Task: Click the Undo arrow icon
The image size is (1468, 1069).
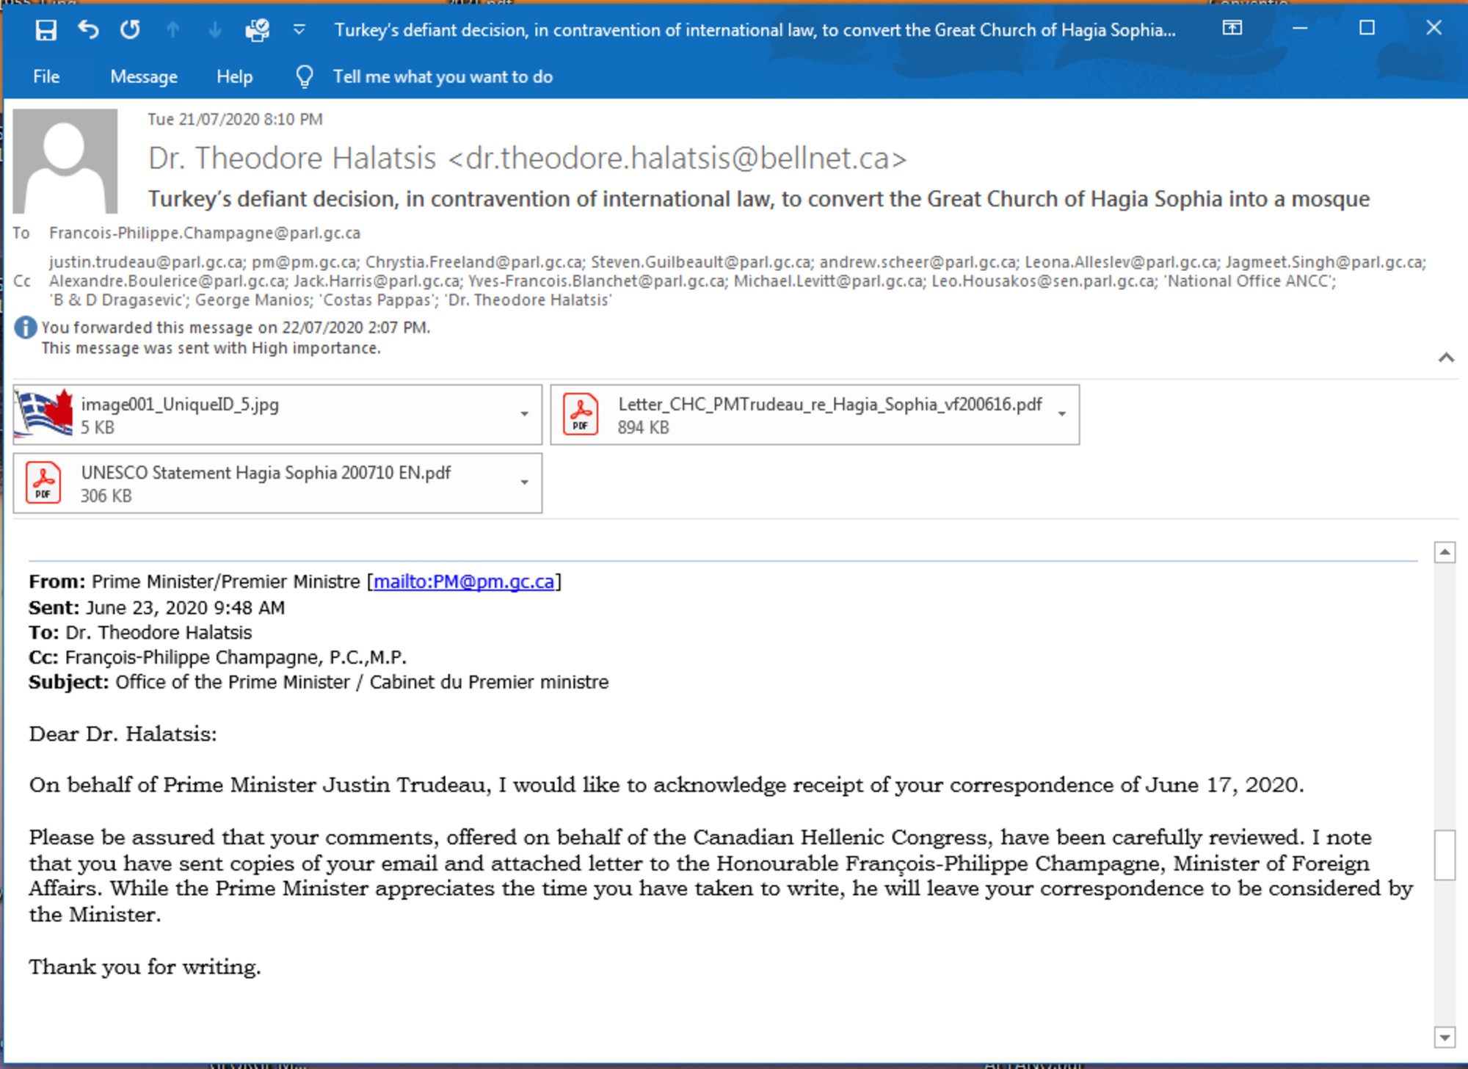Action: pos(88,30)
